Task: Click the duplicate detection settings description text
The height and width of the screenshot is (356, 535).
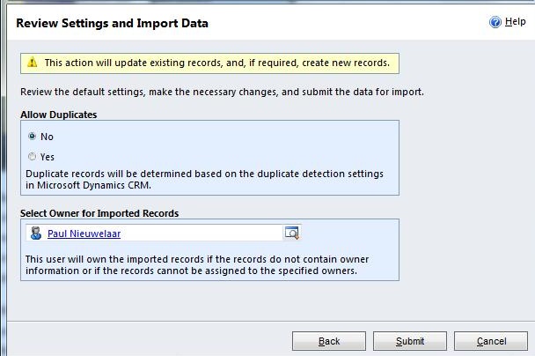Action: pos(204,180)
